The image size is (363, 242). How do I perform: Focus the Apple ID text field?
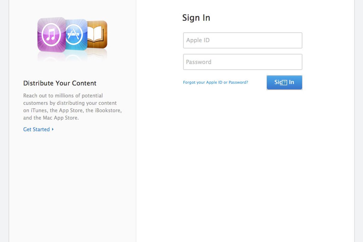tap(242, 40)
